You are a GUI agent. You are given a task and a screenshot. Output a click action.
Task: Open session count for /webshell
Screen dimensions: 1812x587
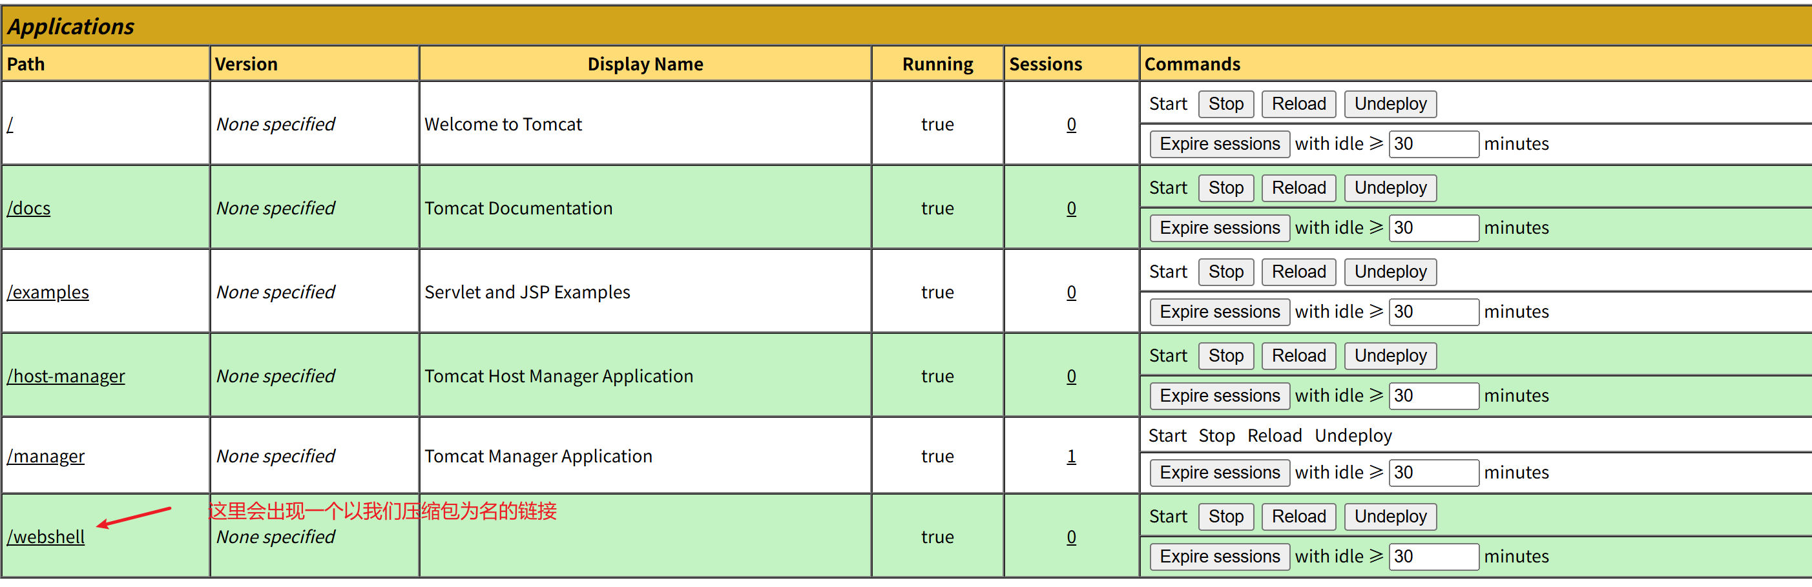click(x=1070, y=537)
